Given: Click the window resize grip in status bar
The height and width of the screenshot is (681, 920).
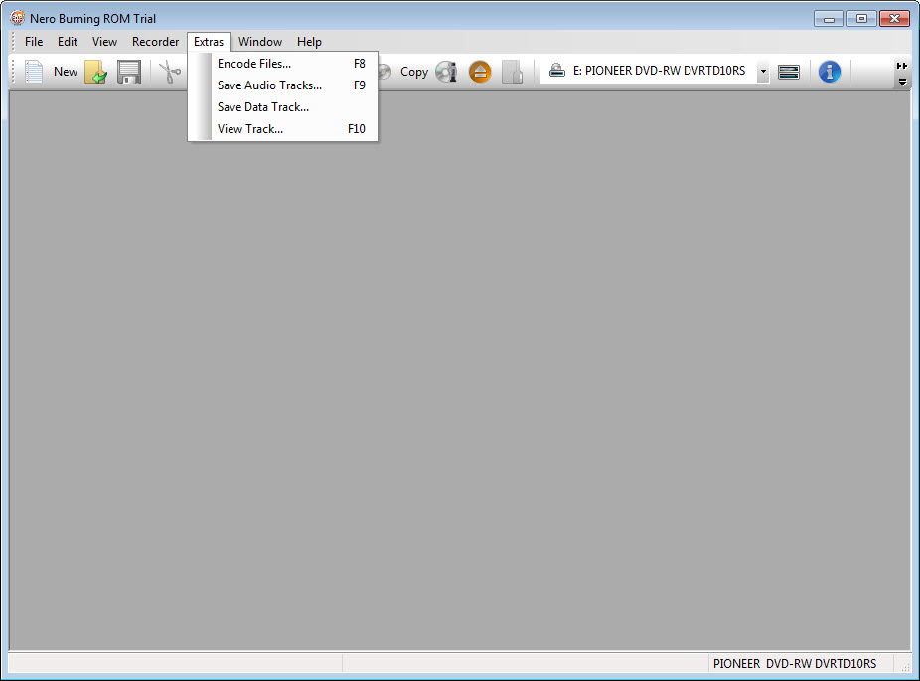Looking at the screenshot, I should [905, 666].
